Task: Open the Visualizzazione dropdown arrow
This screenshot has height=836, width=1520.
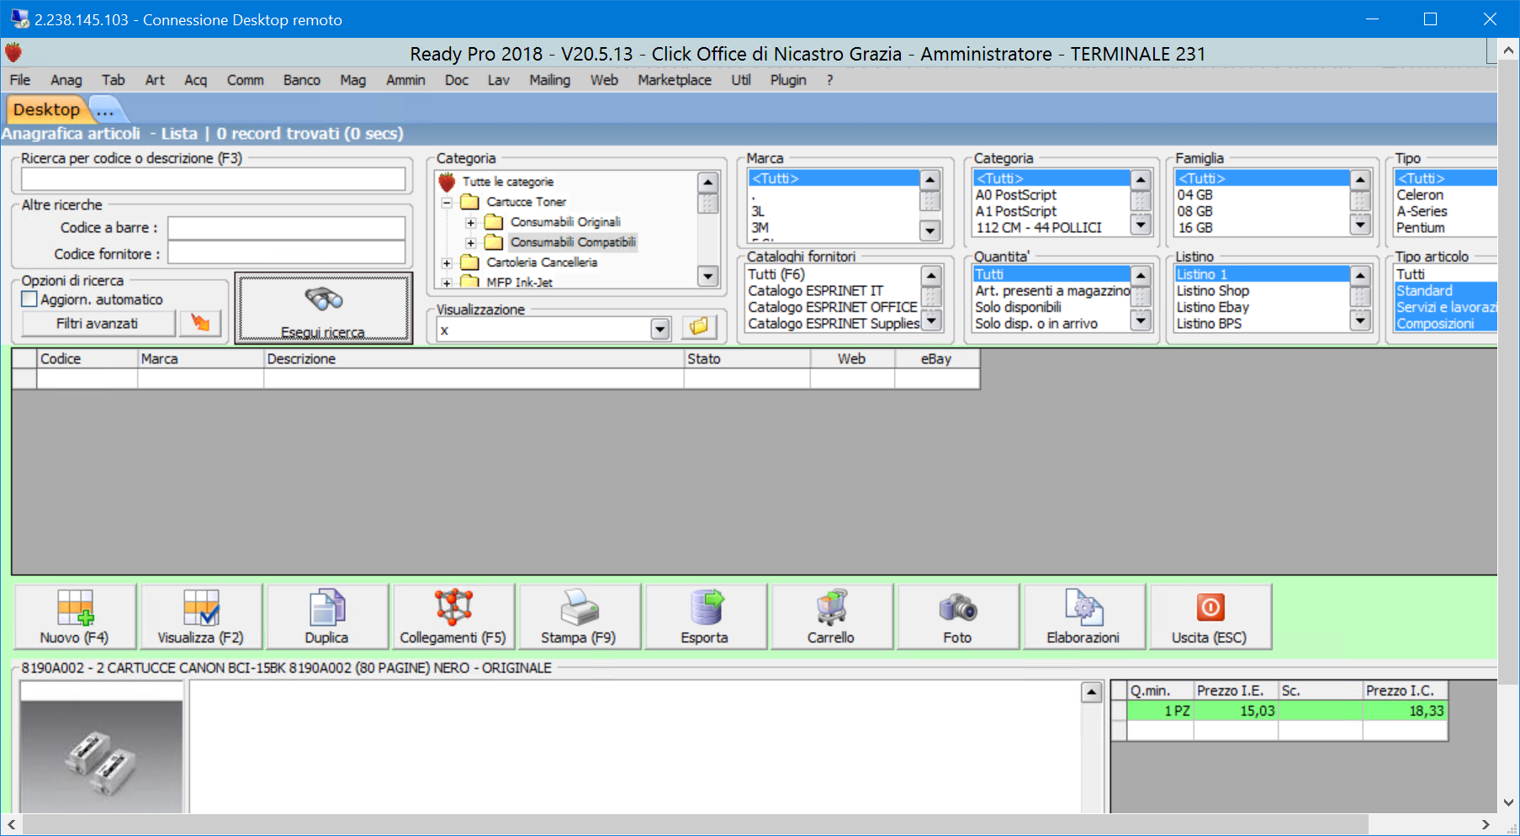Action: coord(660,330)
